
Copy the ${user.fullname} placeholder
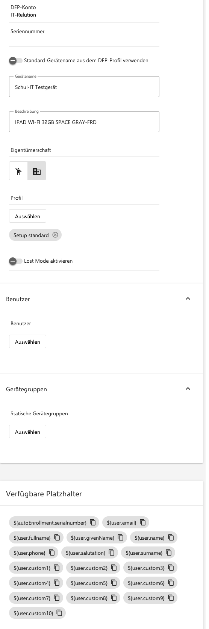[57, 537]
